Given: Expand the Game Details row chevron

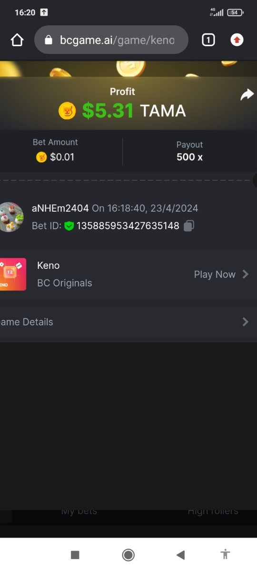Looking at the screenshot, I should [x=246, y=322].
